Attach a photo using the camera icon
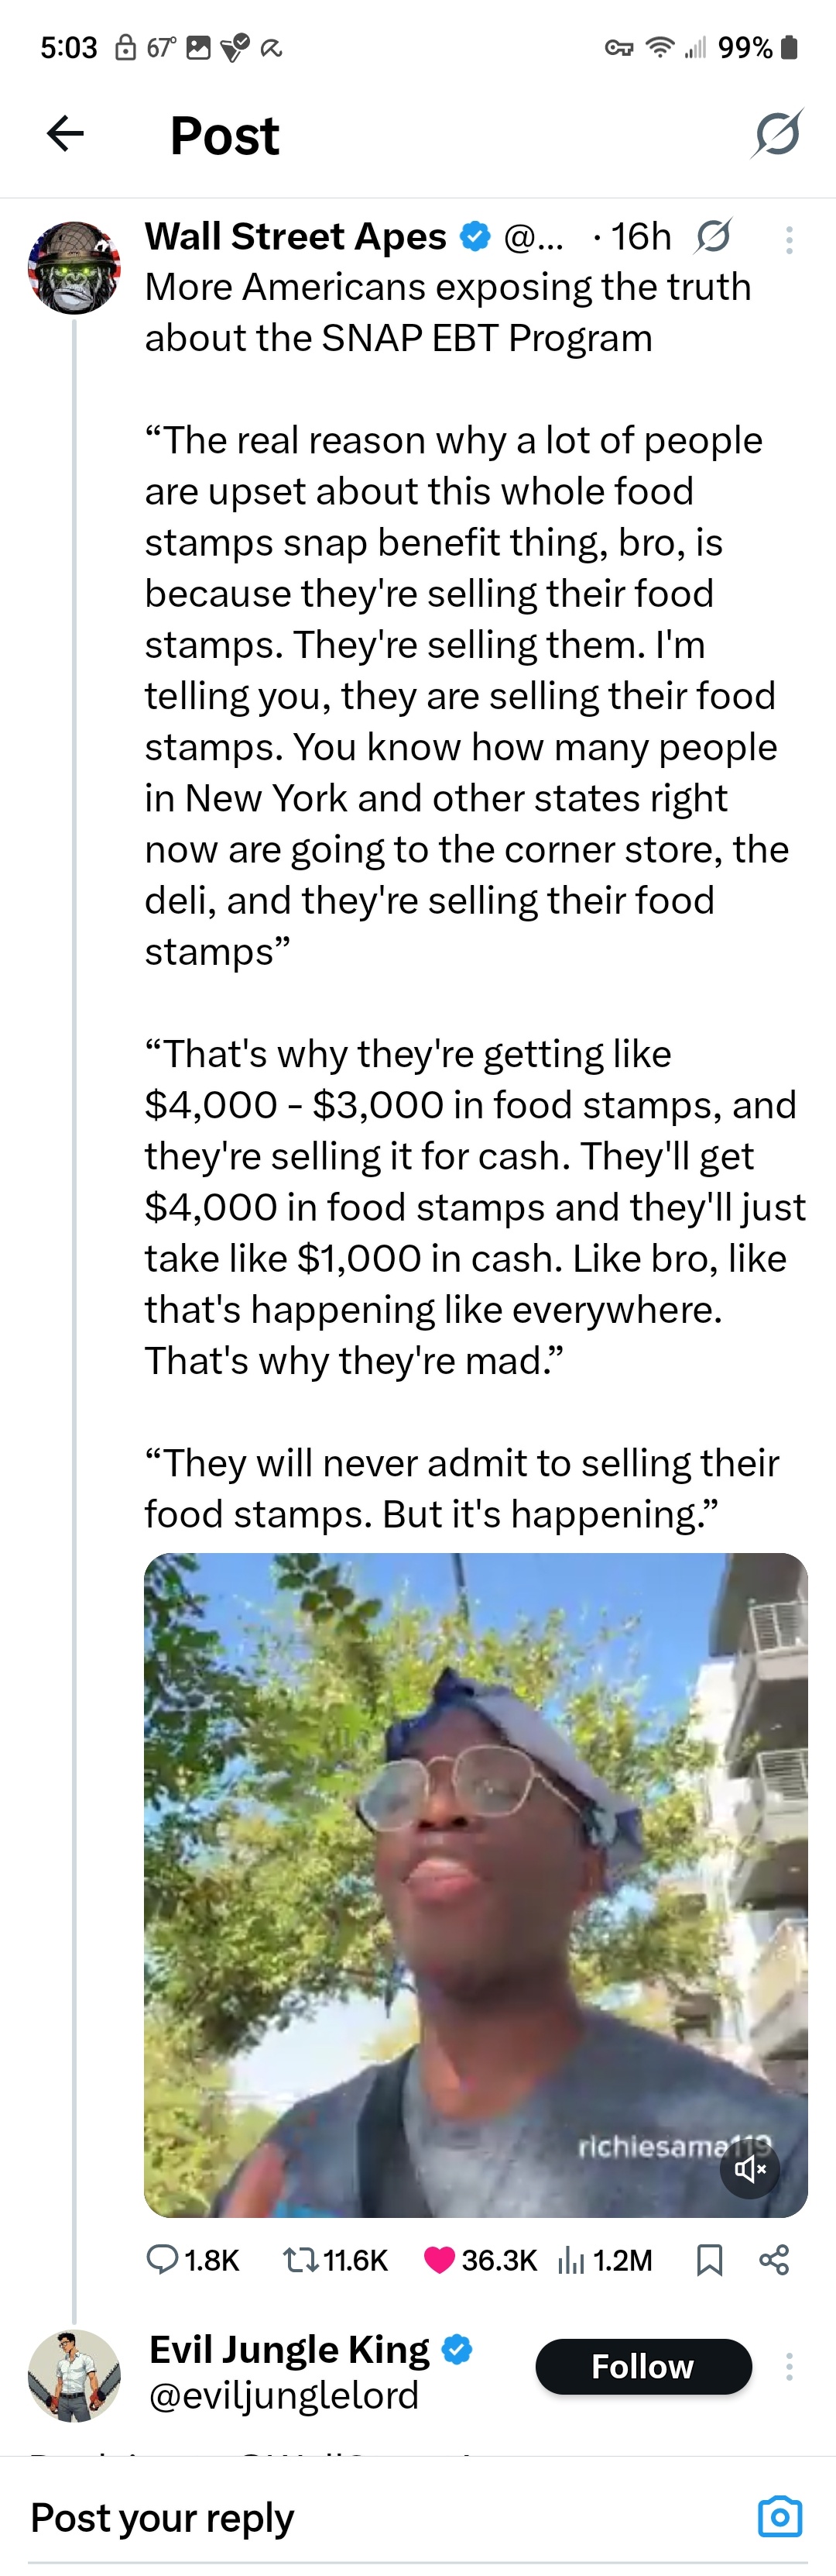This screenshot has width=836, height=2576. [x=779, y=2517]
